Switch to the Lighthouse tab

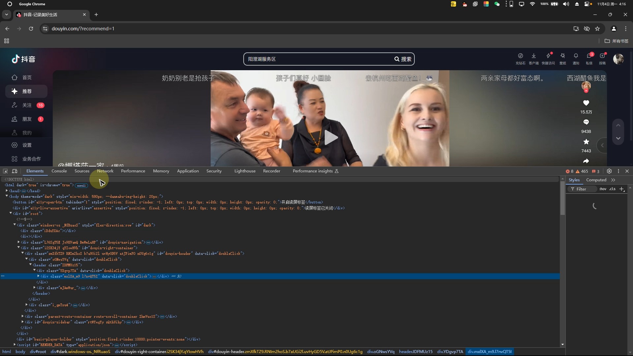(x=245, y=171)
